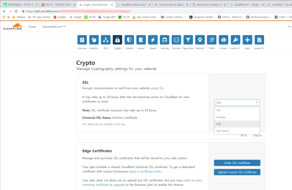The width and height of the screenshot is (292, 190).
Task: Open the GitHub - MHEtLive bookmark
Action: [231, 17]
